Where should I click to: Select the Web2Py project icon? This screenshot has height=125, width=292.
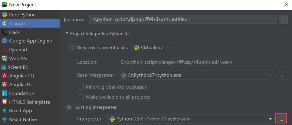coord(5,58)
